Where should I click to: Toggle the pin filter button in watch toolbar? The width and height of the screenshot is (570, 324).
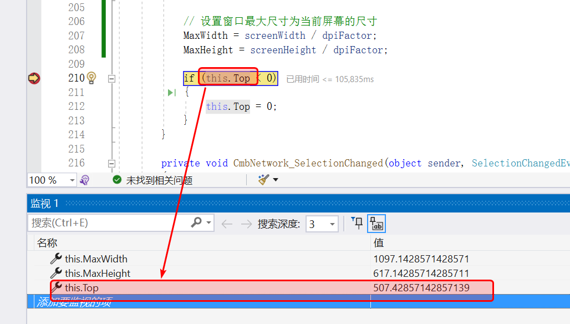(358, 224)
